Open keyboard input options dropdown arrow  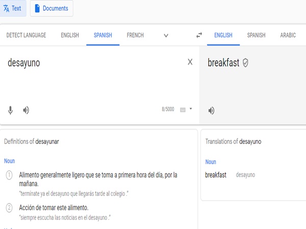(191, 109)
